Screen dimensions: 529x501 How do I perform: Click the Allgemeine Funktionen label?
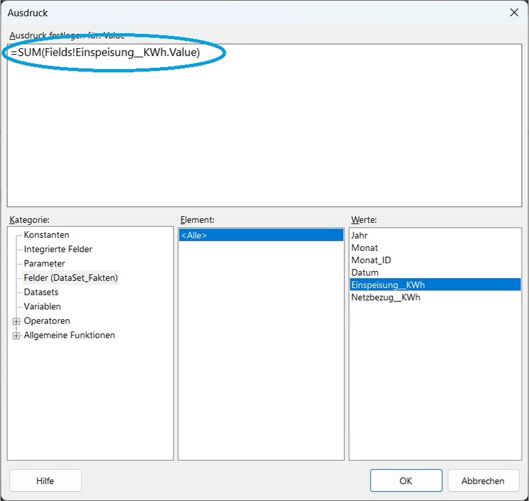pos(69,335)
